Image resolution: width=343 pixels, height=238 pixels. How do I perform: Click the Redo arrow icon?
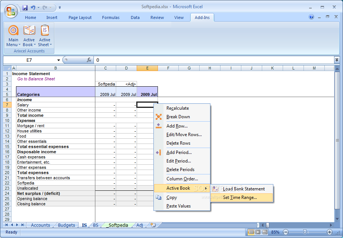tap(45, 8)
